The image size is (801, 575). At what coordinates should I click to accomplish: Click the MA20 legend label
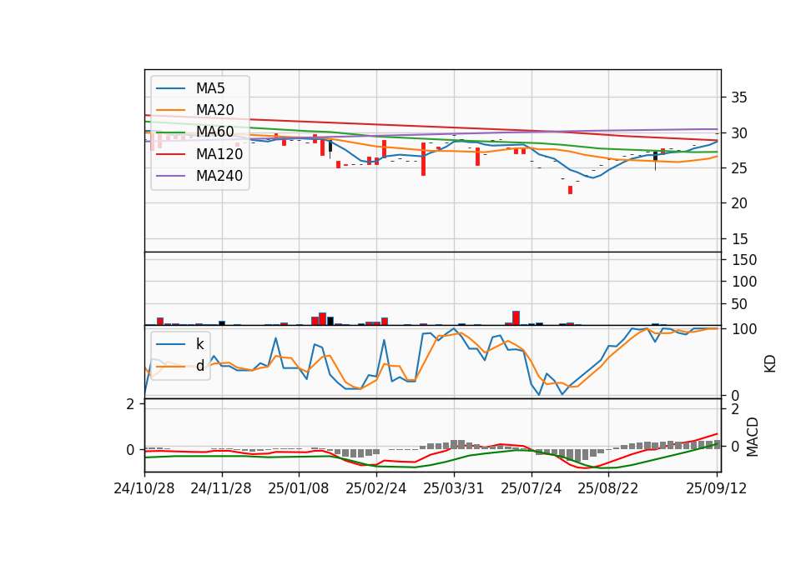[x=214, y=110]
